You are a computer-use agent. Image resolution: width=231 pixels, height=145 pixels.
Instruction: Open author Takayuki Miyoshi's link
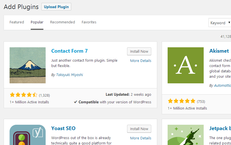click(x=69, y=75)
